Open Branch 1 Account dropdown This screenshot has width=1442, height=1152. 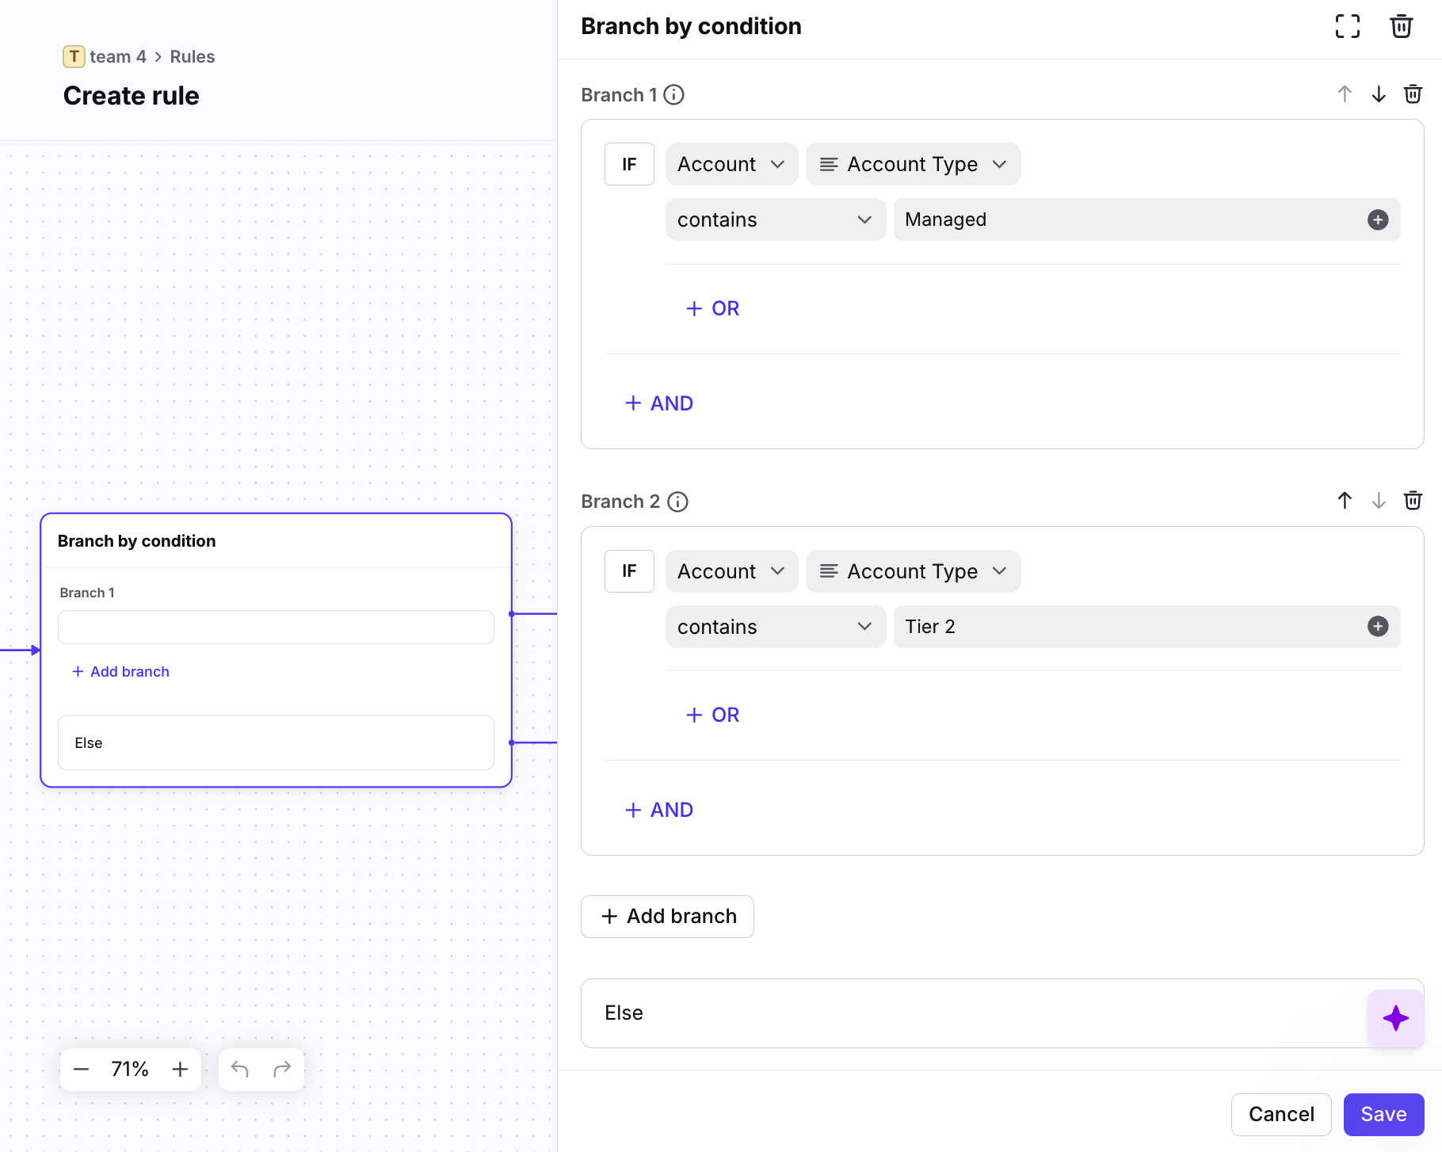pyautogui.click(x=731, y=164)
